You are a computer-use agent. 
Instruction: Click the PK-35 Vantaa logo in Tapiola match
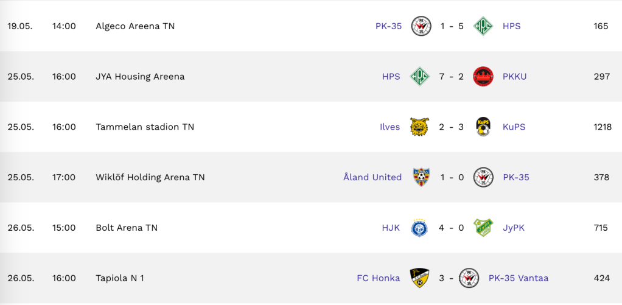[x=469, y=278]
